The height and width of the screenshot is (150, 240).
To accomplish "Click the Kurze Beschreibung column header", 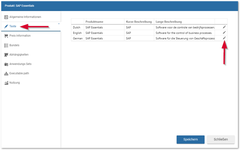I will tap(139, 22).
